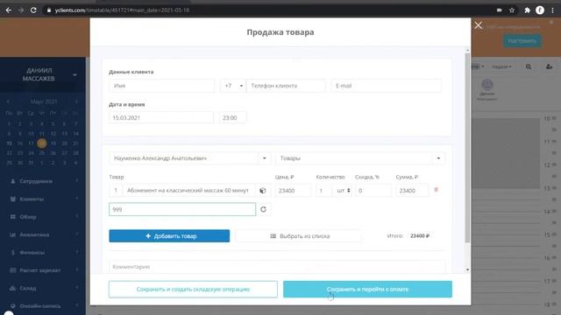Click the product box icon next to item

[263, 191]
